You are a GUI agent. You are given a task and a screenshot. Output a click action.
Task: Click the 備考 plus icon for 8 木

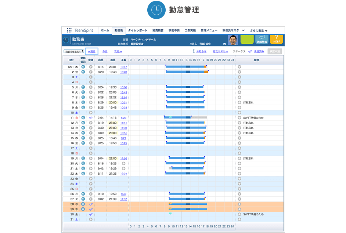[x=239, y=102]
